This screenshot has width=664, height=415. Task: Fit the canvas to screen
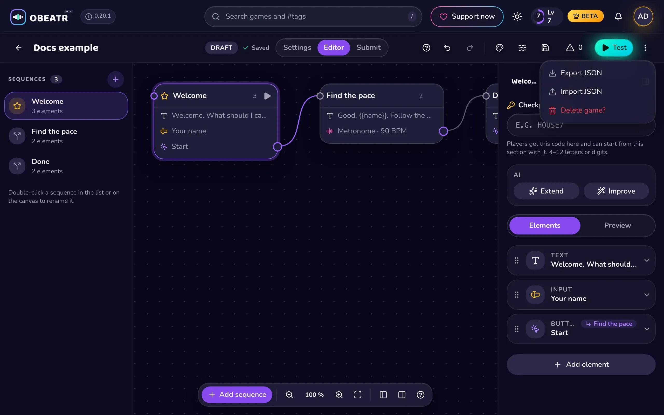[357, 395]
